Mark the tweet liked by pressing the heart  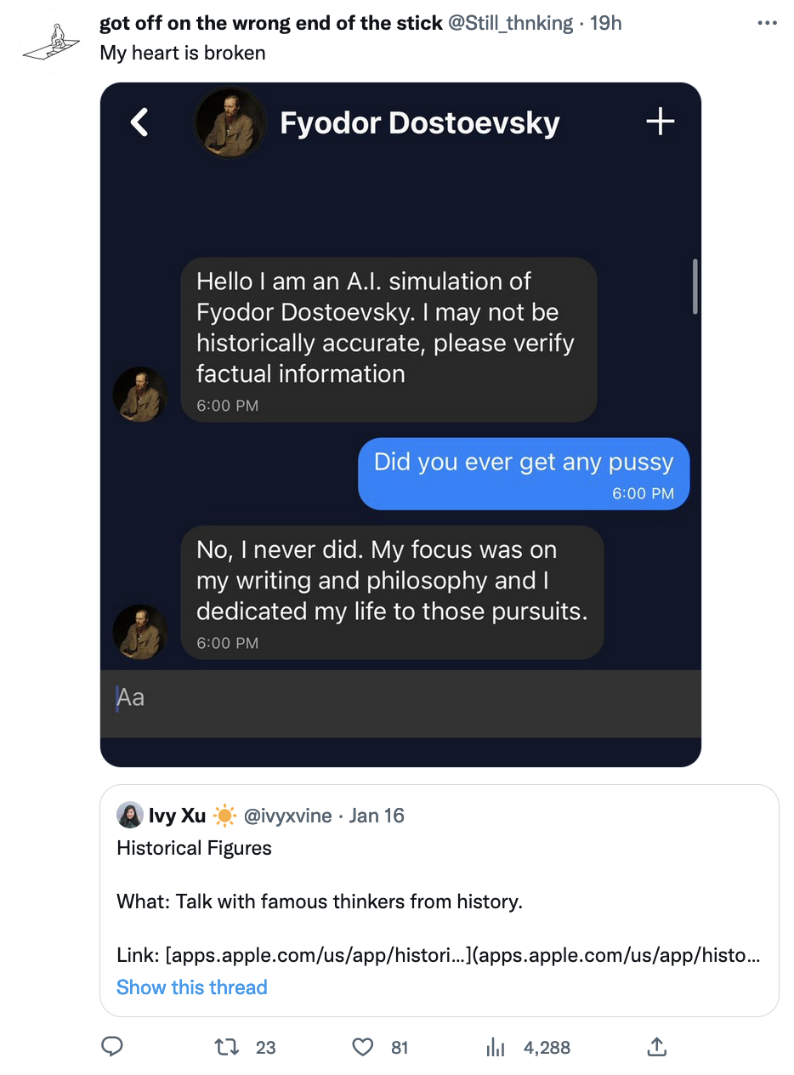[361, 1047]
